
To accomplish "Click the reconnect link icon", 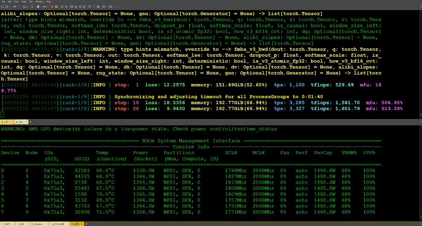I will click(19, 7).
